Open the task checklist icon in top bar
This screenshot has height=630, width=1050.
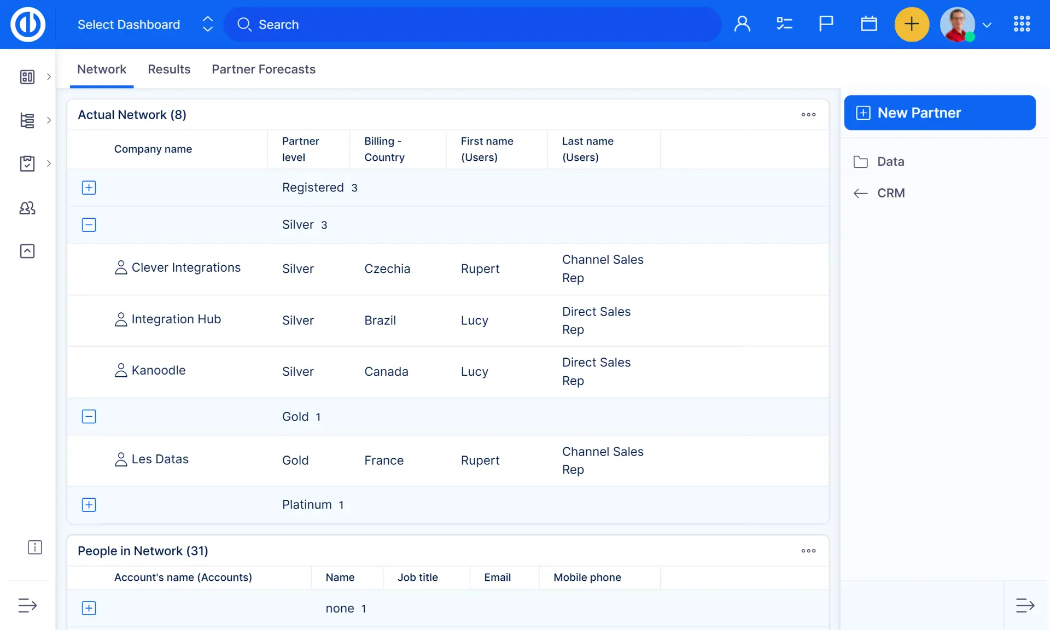pos(784,24)
